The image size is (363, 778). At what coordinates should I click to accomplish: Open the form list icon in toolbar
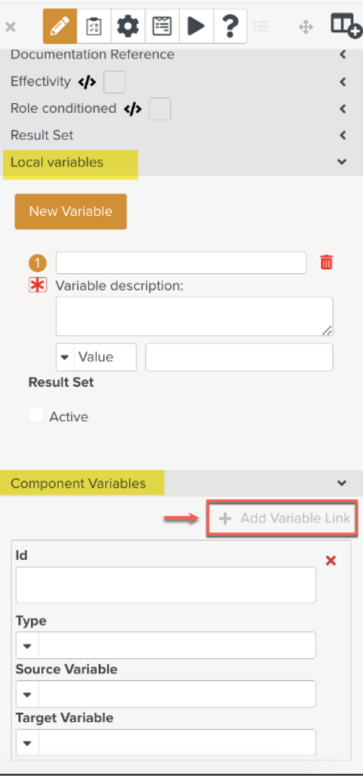(x=162, y=26)
